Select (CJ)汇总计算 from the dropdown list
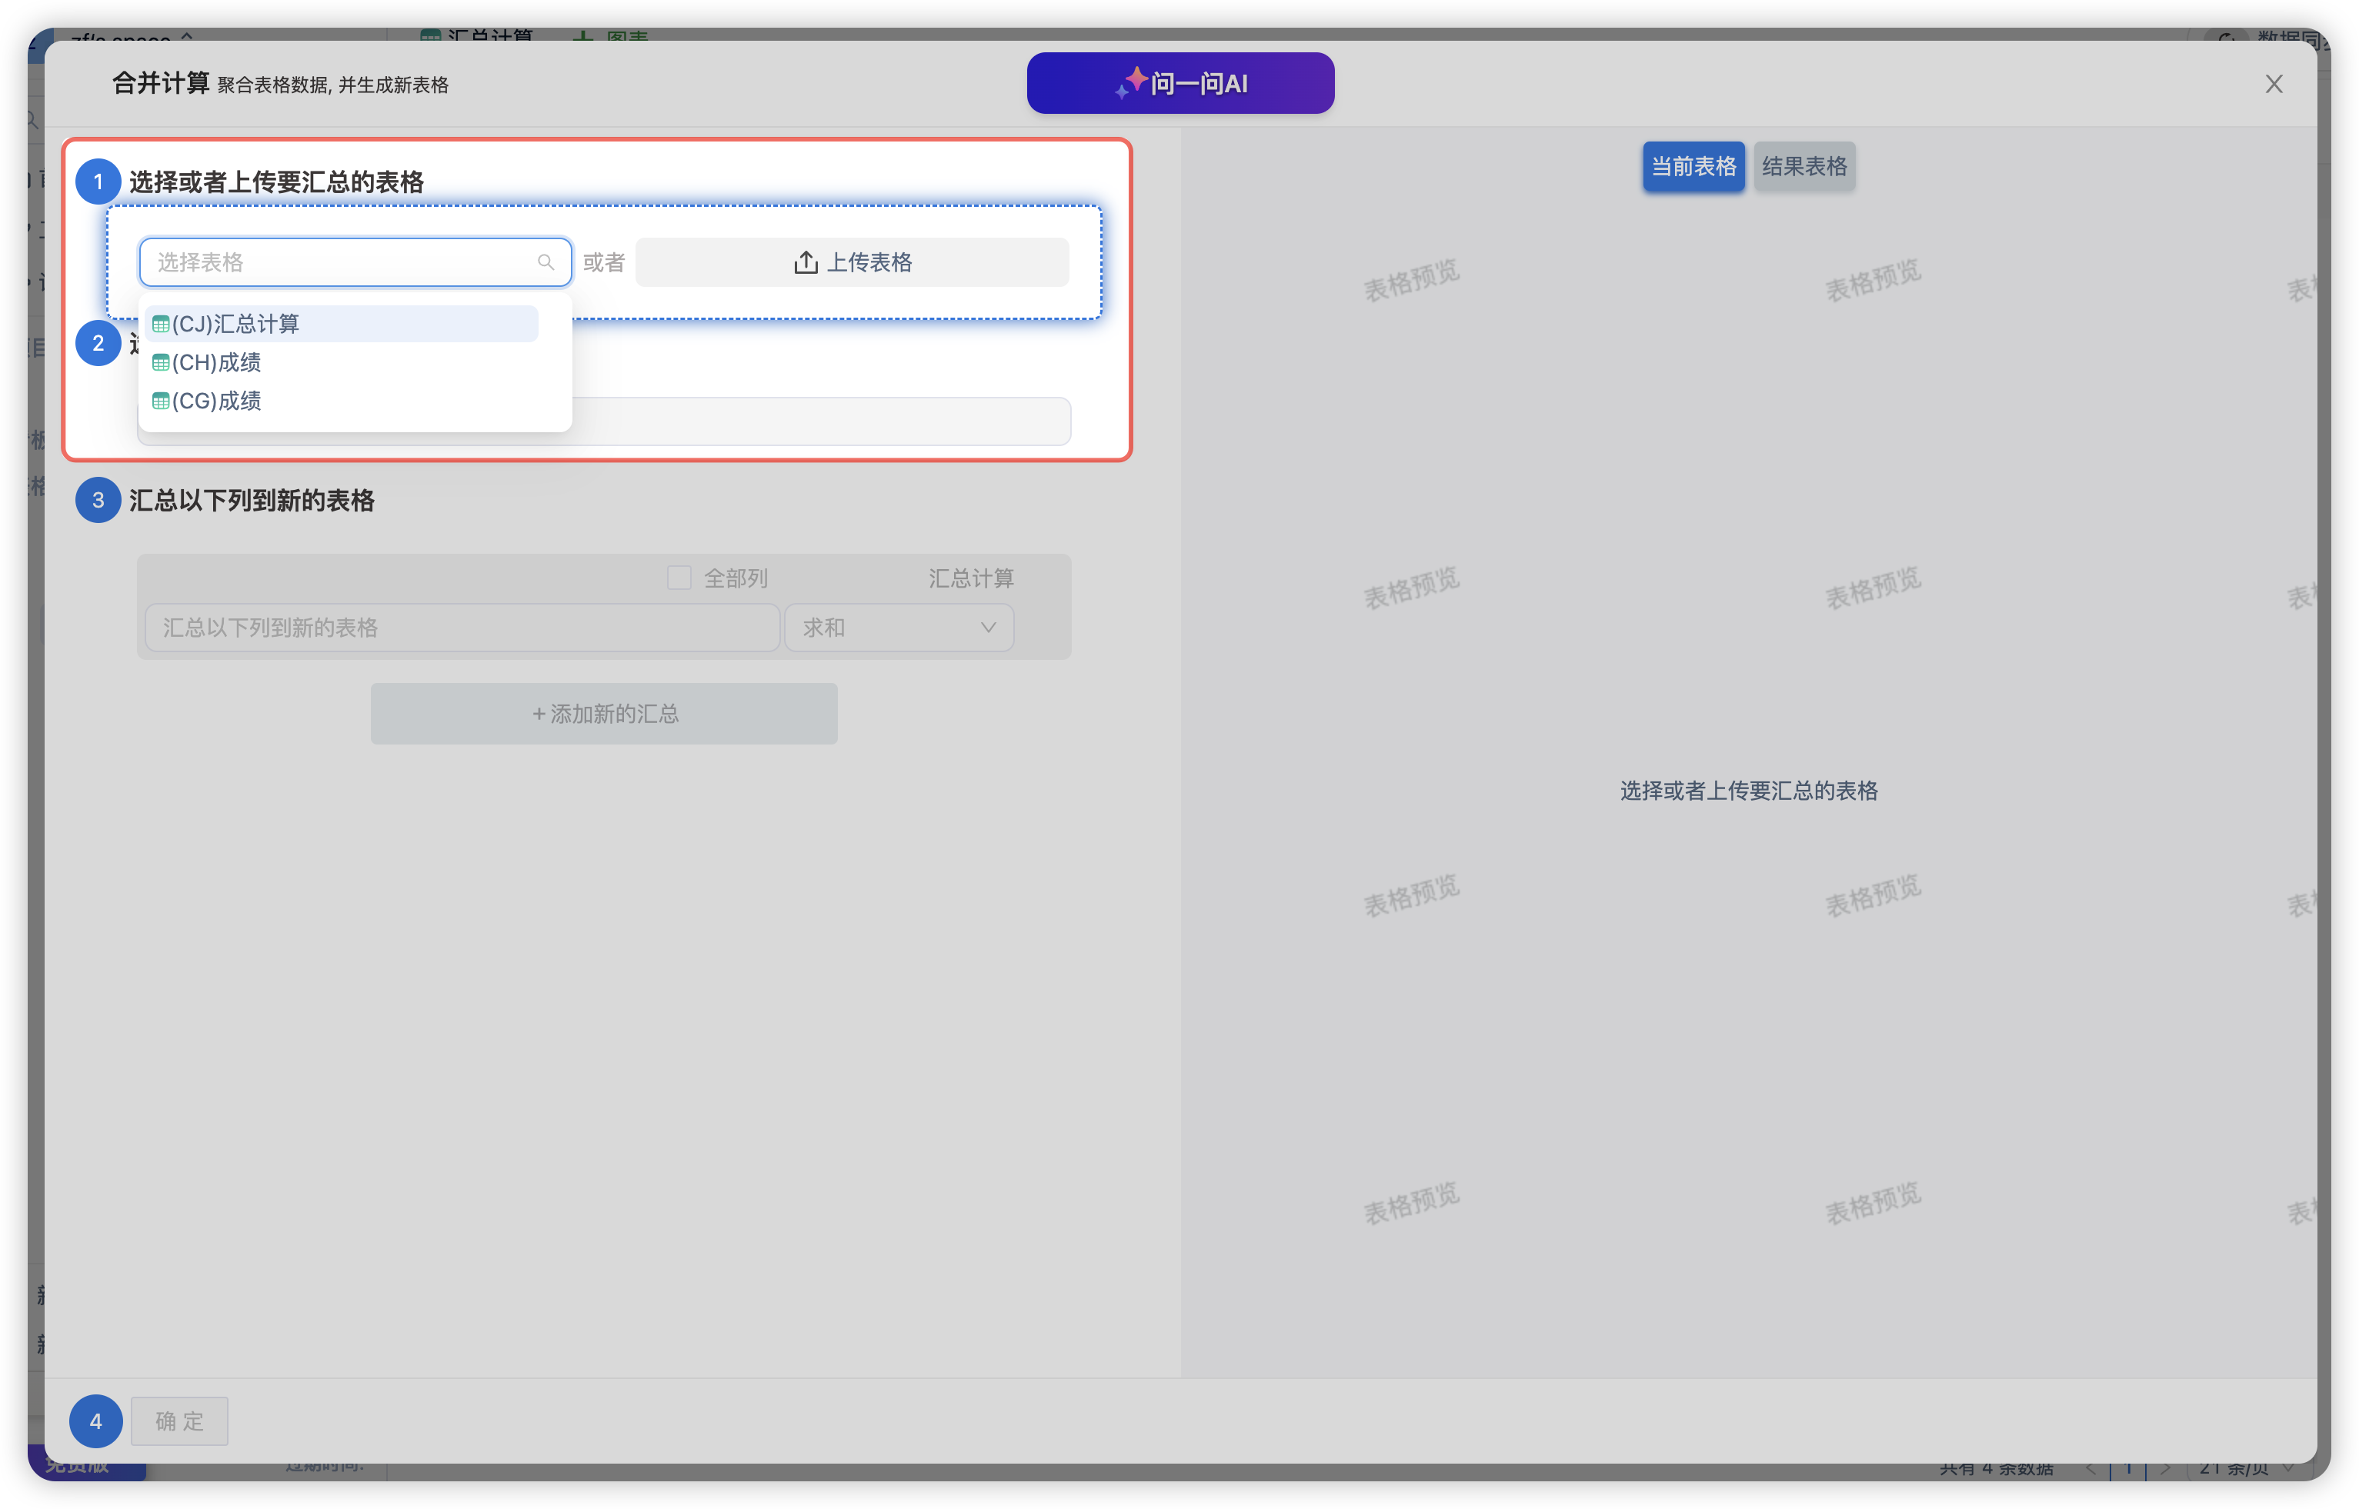2359x1509 pixels. pos(342,323)
